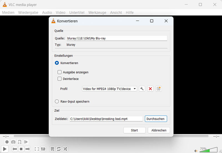Image resolution: width=222 pixels, height=153 pixels.
Task: Open the Medien menu
Action: point(8,12)
